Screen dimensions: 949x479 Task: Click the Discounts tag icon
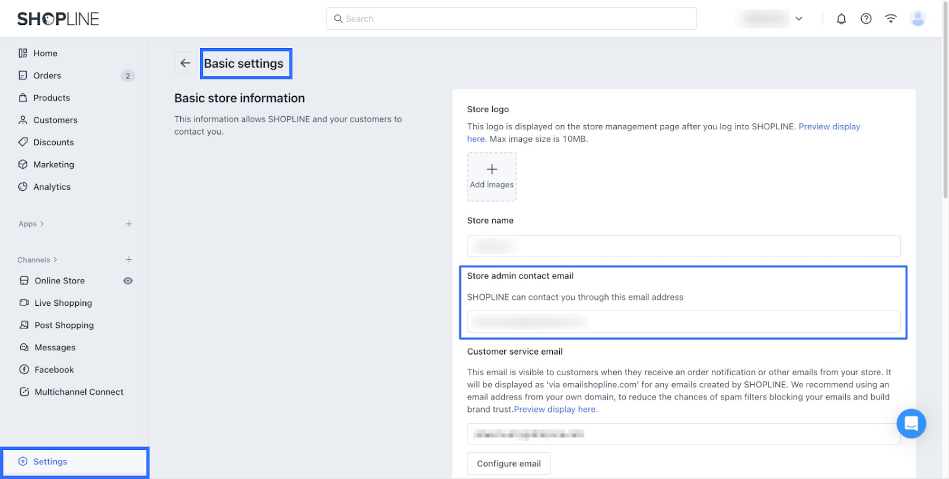coord(23,142)
